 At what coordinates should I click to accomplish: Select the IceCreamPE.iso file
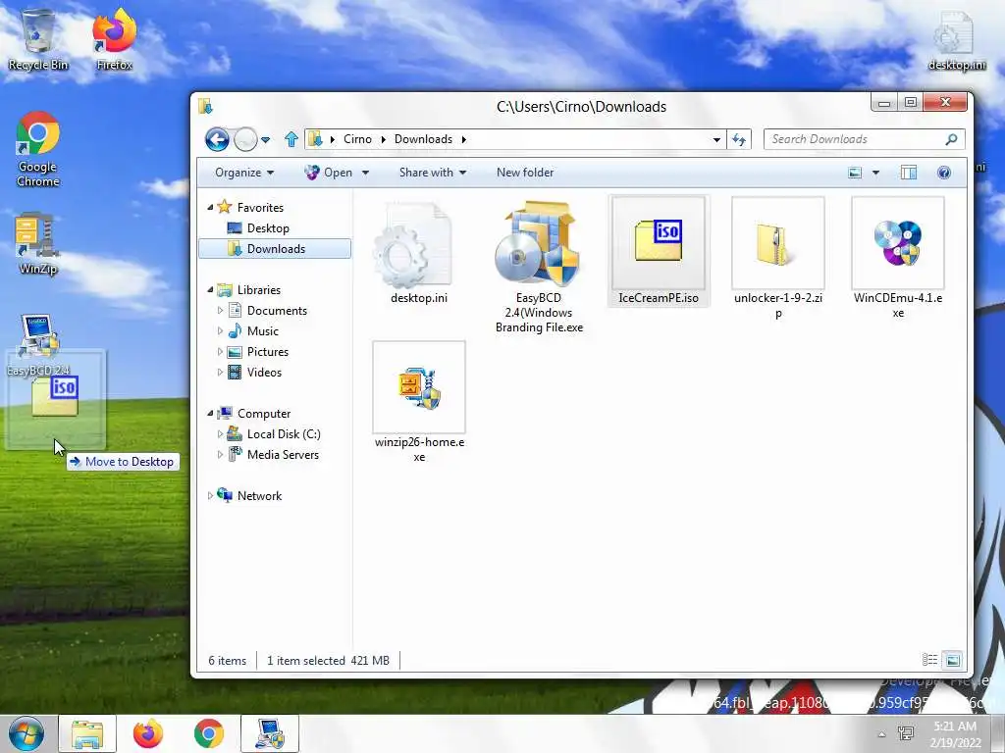(659, 251)
